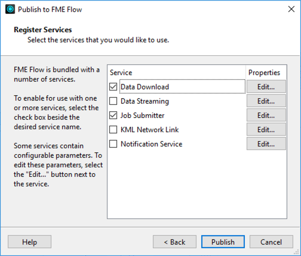Click the Service column header
This screenshot has height=256, width=301.
[x=121, y=73]
